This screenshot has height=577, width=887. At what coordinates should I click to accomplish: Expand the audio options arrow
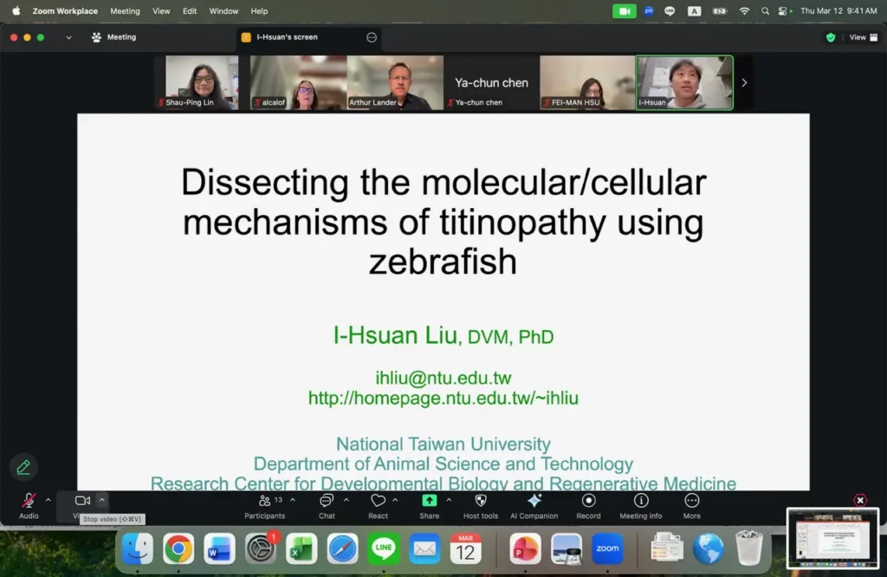point(49,500)
